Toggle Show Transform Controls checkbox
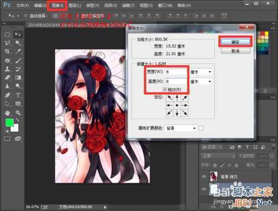The width and height of the screenshot is (278, 211). (77, 16)
